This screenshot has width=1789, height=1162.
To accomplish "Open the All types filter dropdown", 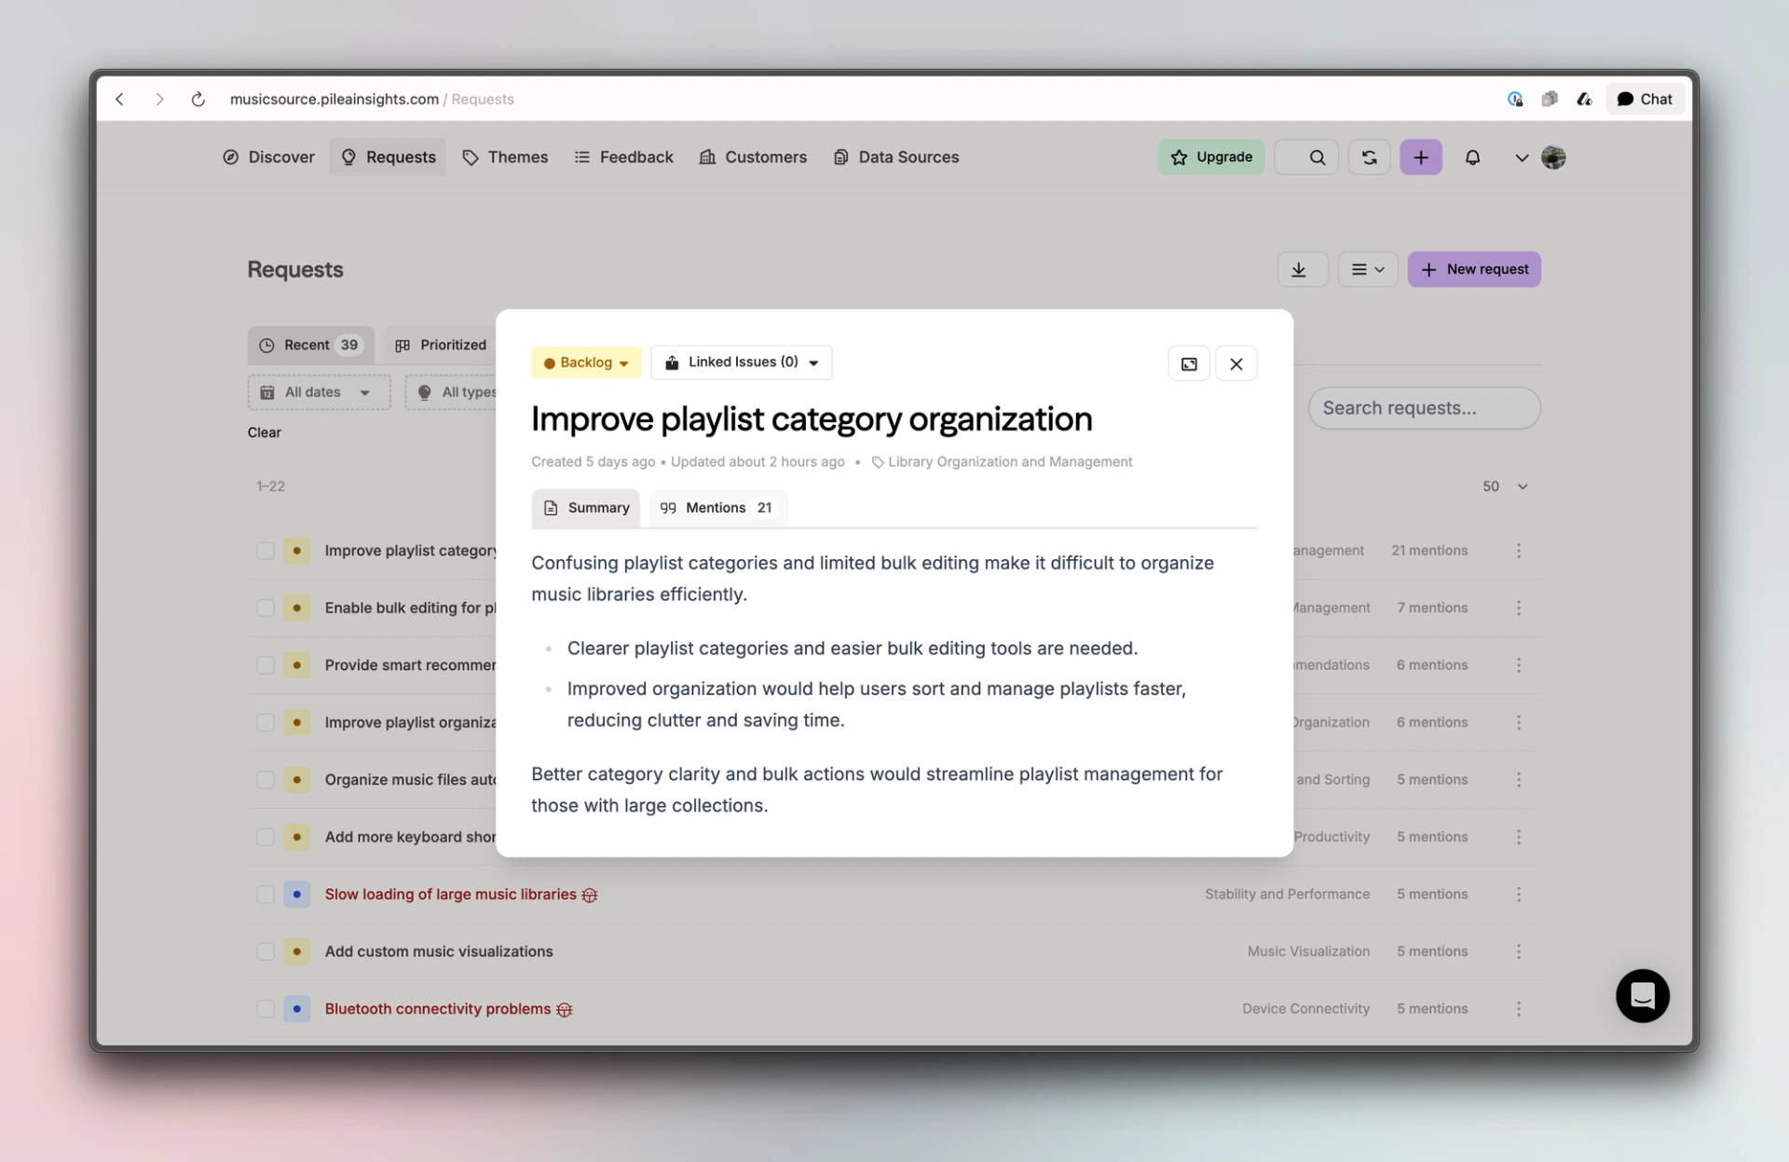I will (x=451, y=392).
